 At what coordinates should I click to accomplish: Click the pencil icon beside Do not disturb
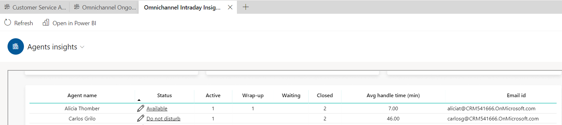pos(141,118)
